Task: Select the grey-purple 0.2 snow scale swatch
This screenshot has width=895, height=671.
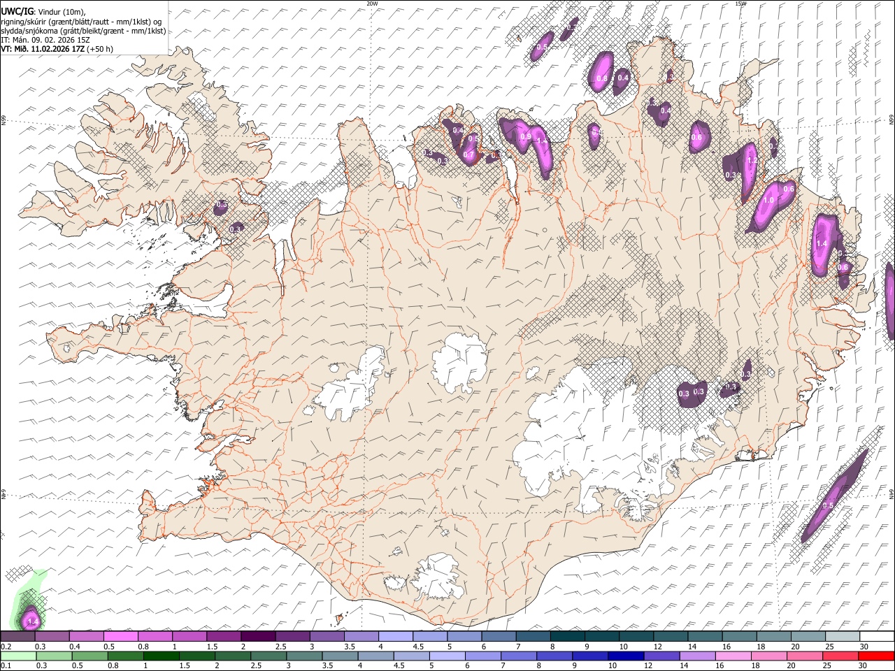Action: pos(17,636)
